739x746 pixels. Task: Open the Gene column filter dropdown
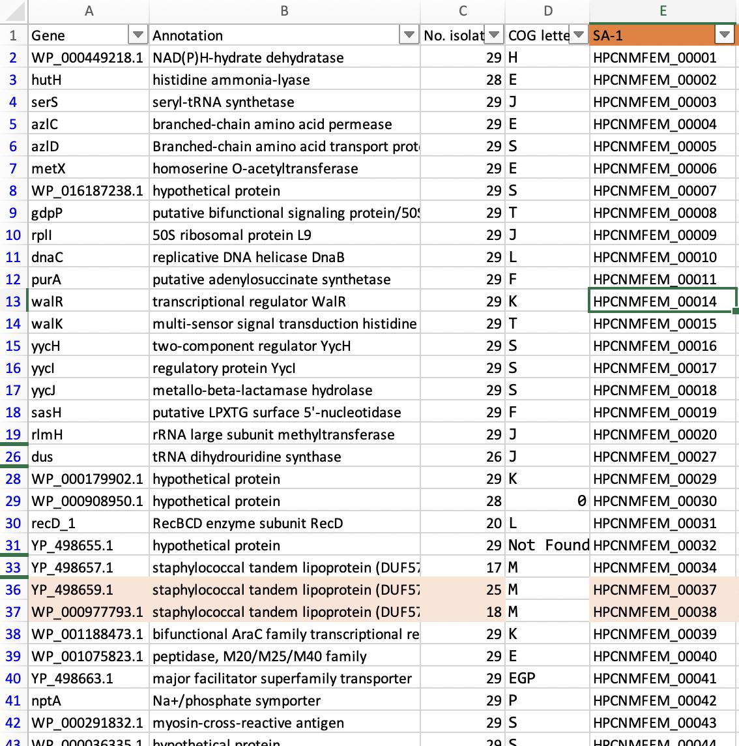[138, 35]
